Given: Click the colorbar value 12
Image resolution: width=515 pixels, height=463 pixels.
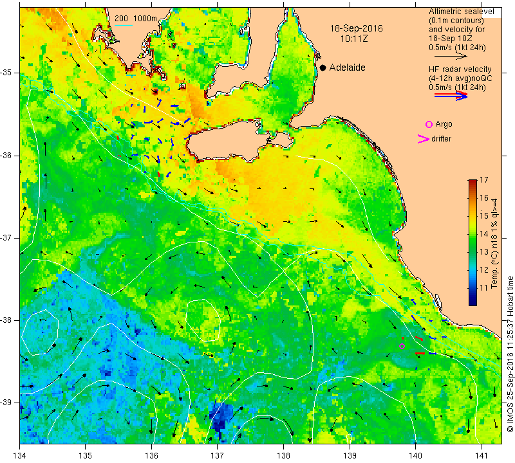Looking at the screenshot, I should (484, 269).
